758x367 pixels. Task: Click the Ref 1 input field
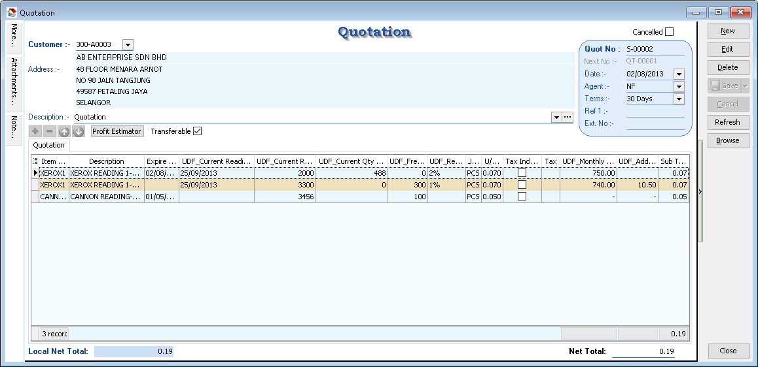pyautogui.click(x=655, y=111)
